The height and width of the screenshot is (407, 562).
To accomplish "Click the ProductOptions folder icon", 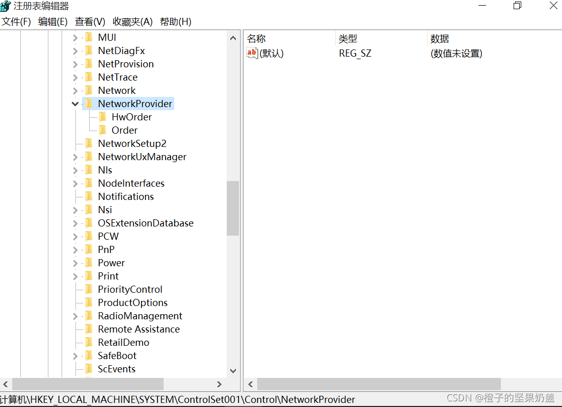I will click(x=89, y=303).
